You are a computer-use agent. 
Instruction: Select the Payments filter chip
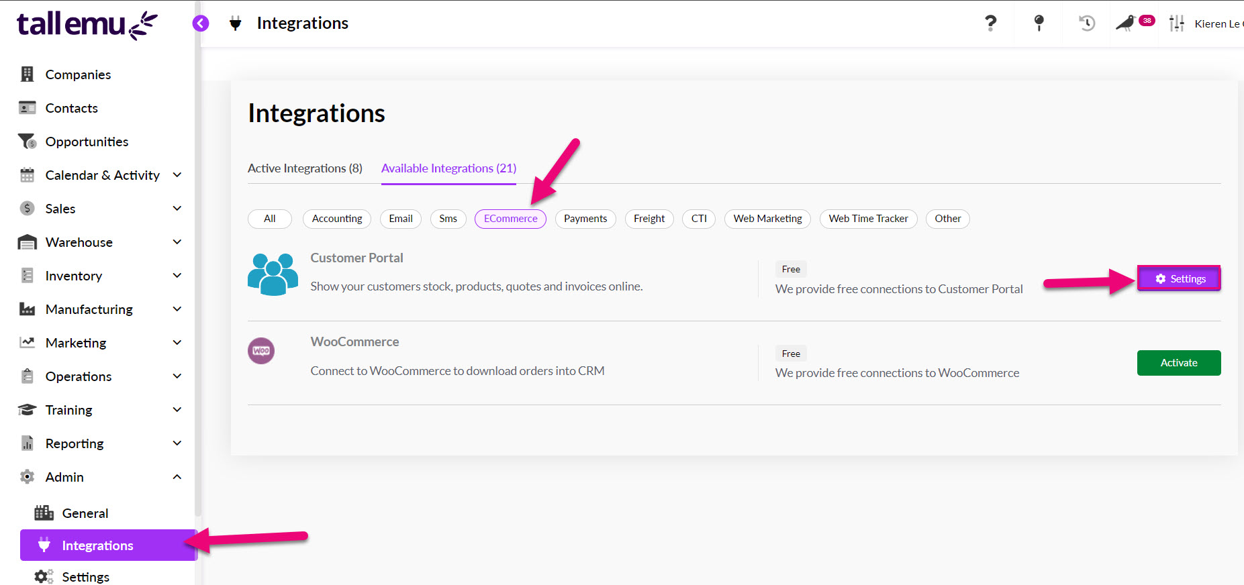[x=585, y=219]
